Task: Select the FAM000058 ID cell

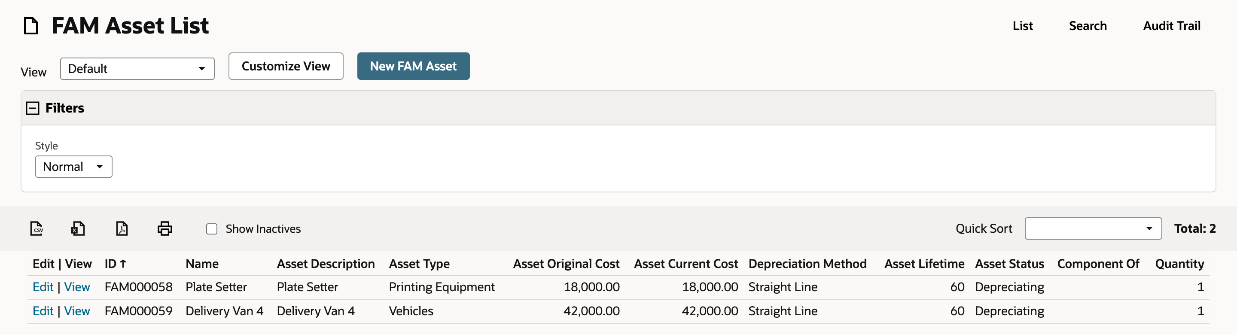Action: [x=138, y=287]
